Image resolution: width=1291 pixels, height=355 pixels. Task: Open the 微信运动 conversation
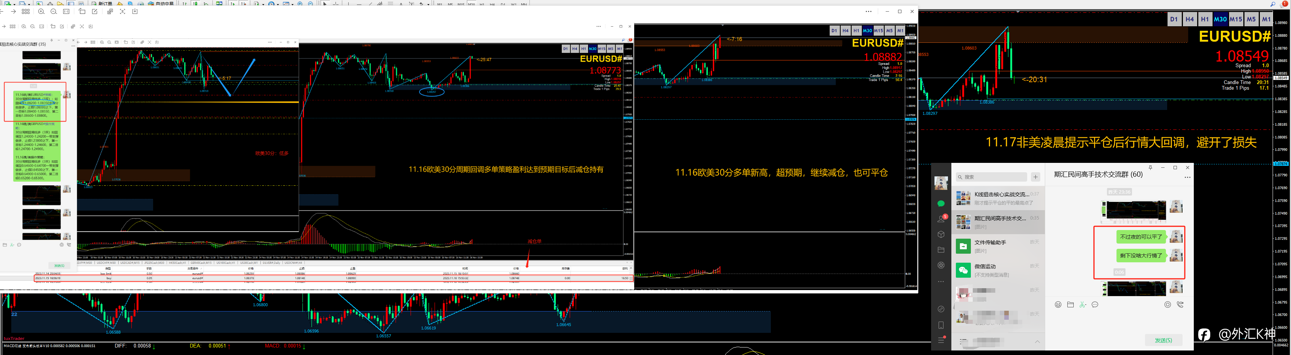coord(998,270)
